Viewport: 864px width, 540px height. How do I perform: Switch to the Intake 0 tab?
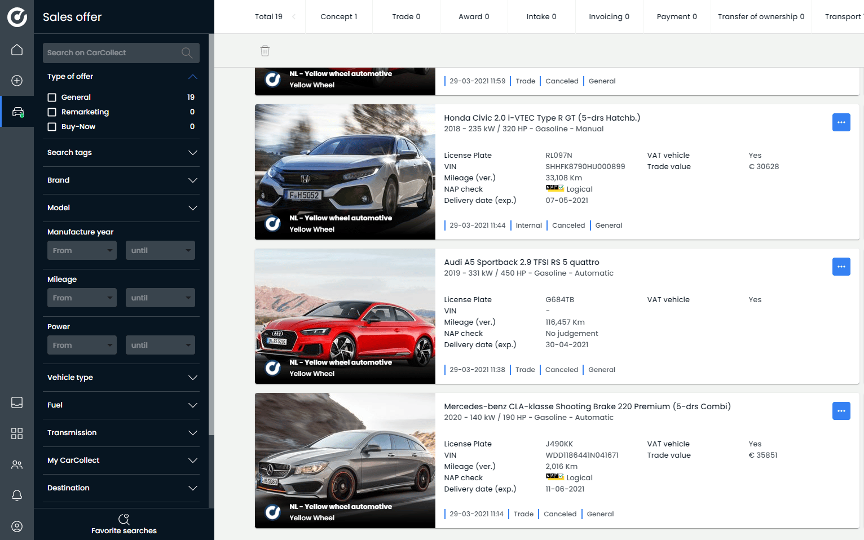click(x=541, y=17)
